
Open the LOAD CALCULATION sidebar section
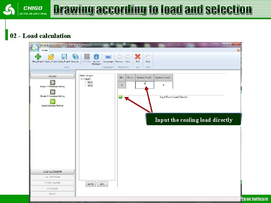(x=53, y=171)
